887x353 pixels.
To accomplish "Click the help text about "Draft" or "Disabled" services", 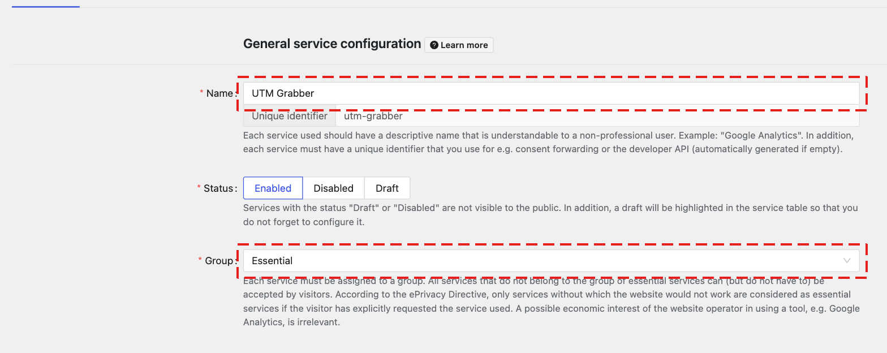I will click(550, 215).
